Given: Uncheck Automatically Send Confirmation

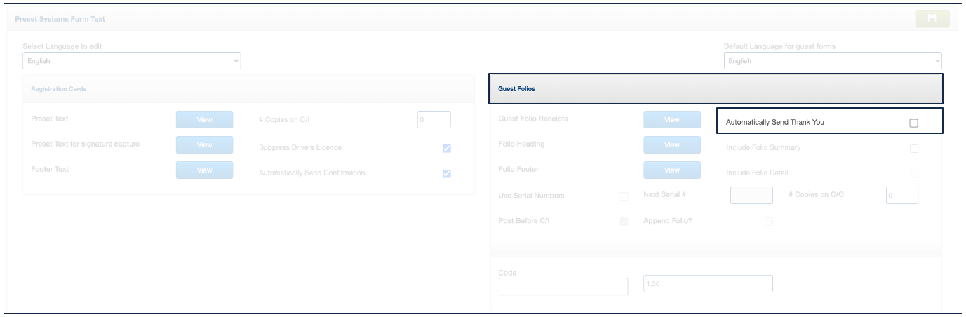Looking at the screenshot, I should (447, 174).
